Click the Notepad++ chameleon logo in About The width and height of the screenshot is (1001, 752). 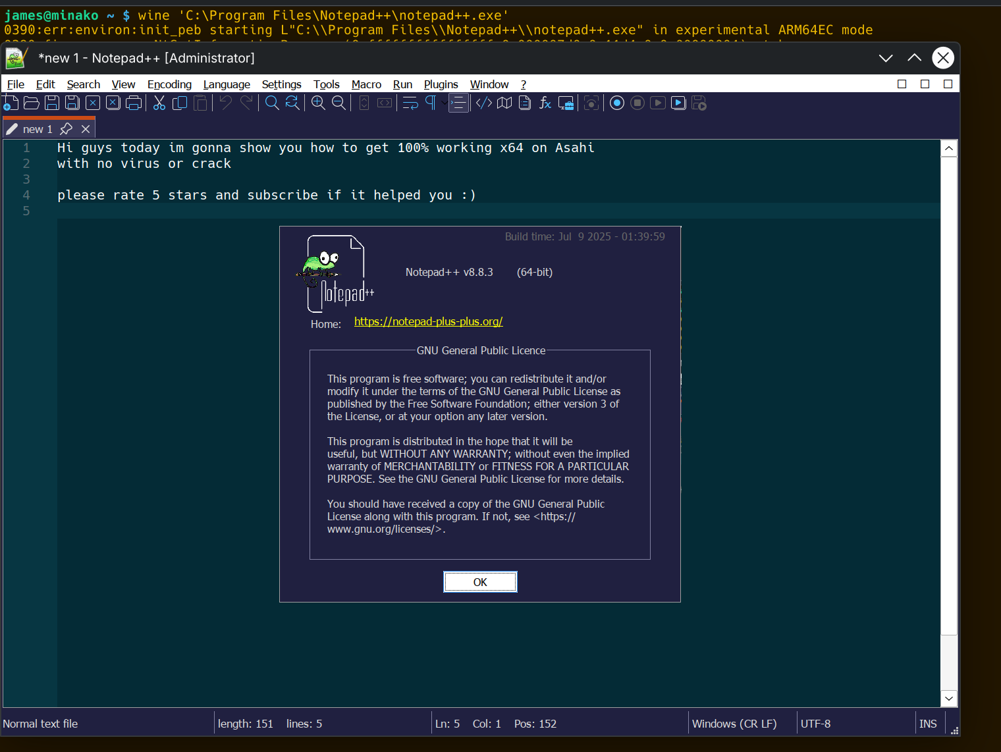(337, 273)
